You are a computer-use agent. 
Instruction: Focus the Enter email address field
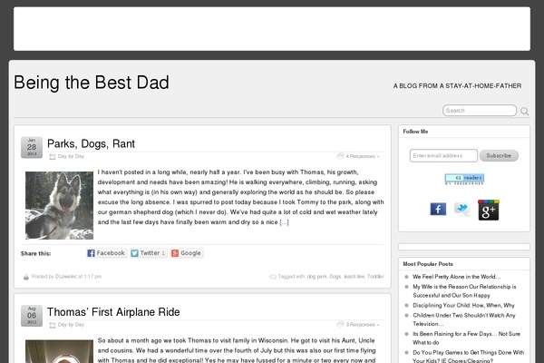pos(443,155)
